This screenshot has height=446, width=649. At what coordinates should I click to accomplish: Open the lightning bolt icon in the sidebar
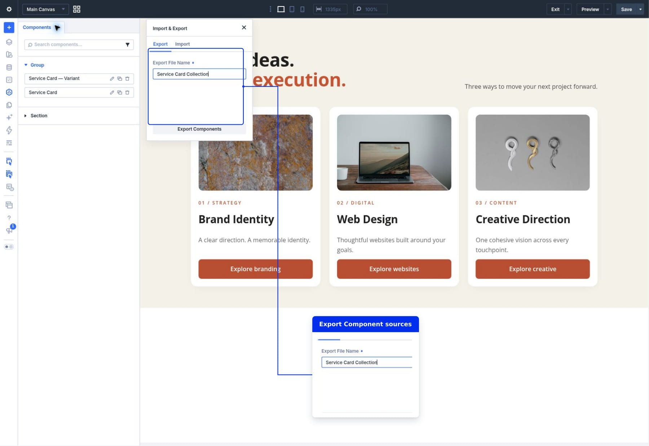[9, 130]
